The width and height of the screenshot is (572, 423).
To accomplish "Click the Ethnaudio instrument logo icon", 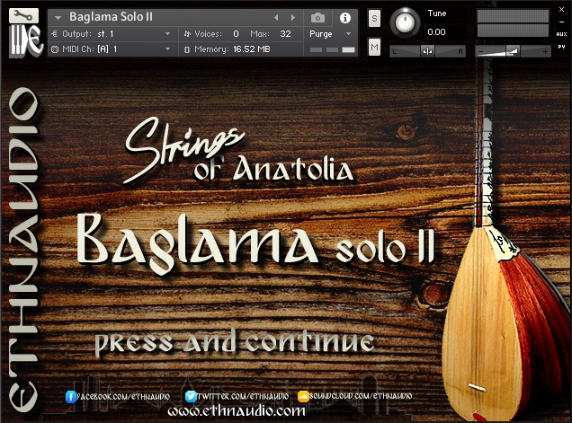I will (25, 40).
